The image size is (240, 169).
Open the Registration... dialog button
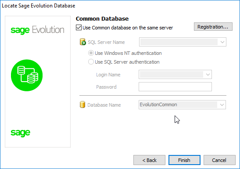pos(213,27)
